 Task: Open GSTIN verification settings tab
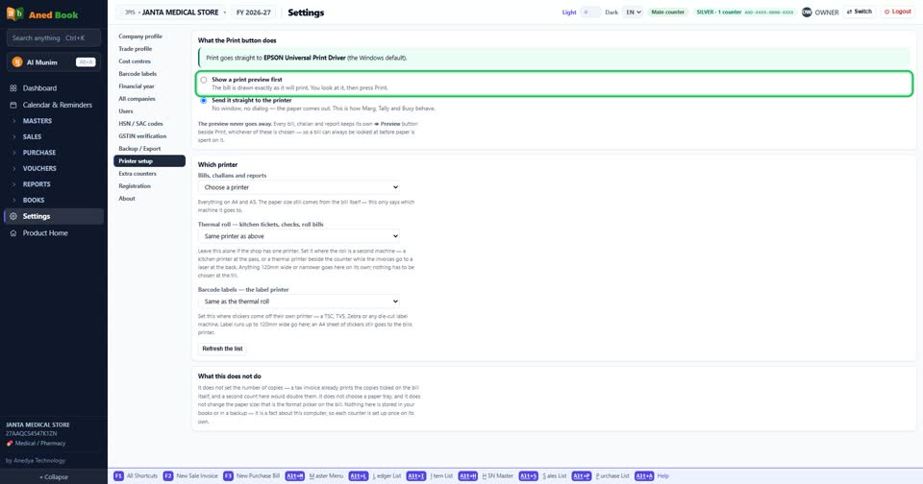(x=149, y=135)
